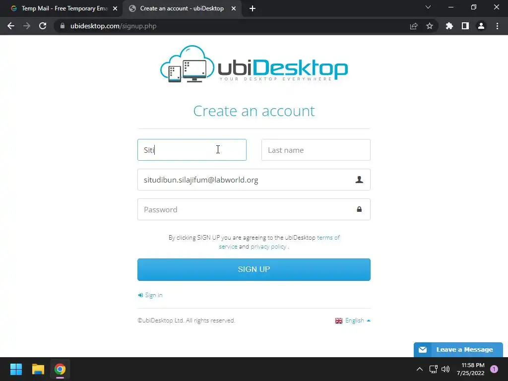This screenshot has height=381, width=508.
Task: Open File Explorer from taskbar
Action: click(x=38, y=369)
